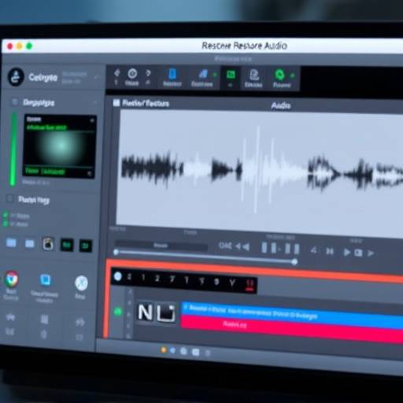
Task: Click the second dark square green-glyph icon
Action: click(86, 246)
